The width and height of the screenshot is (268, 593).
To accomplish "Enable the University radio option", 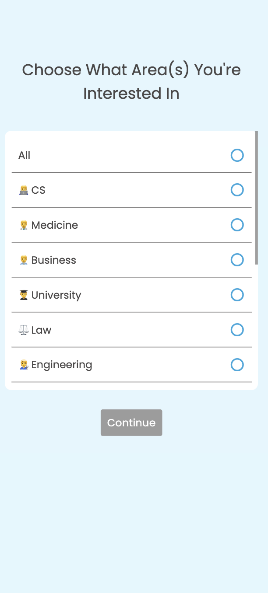I will pos(237,295).
